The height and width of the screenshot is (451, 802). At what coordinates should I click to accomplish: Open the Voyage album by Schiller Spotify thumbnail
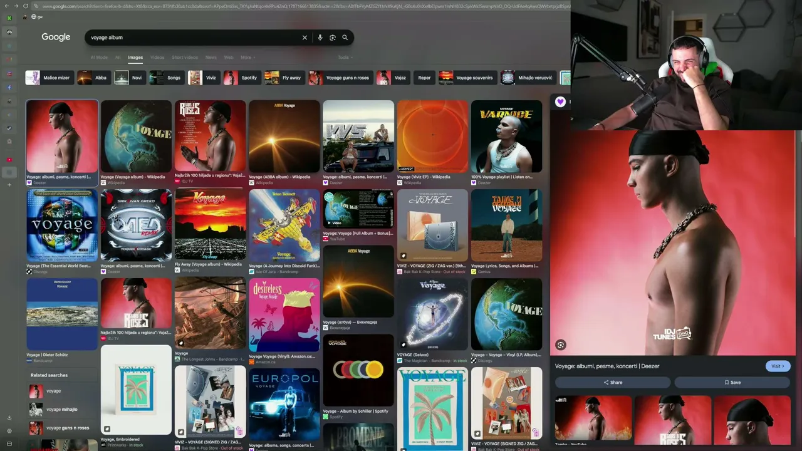pyautogui.click(x=358, y=370)
